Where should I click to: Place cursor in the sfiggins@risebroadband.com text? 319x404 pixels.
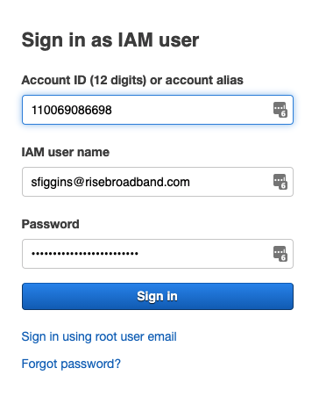[x=110, y=182]
